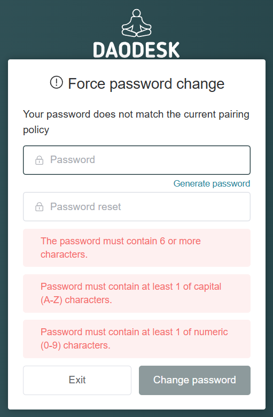This screenshot has width=273, height=417.
Task: Open the Generate password link
Action: (212, 183)
